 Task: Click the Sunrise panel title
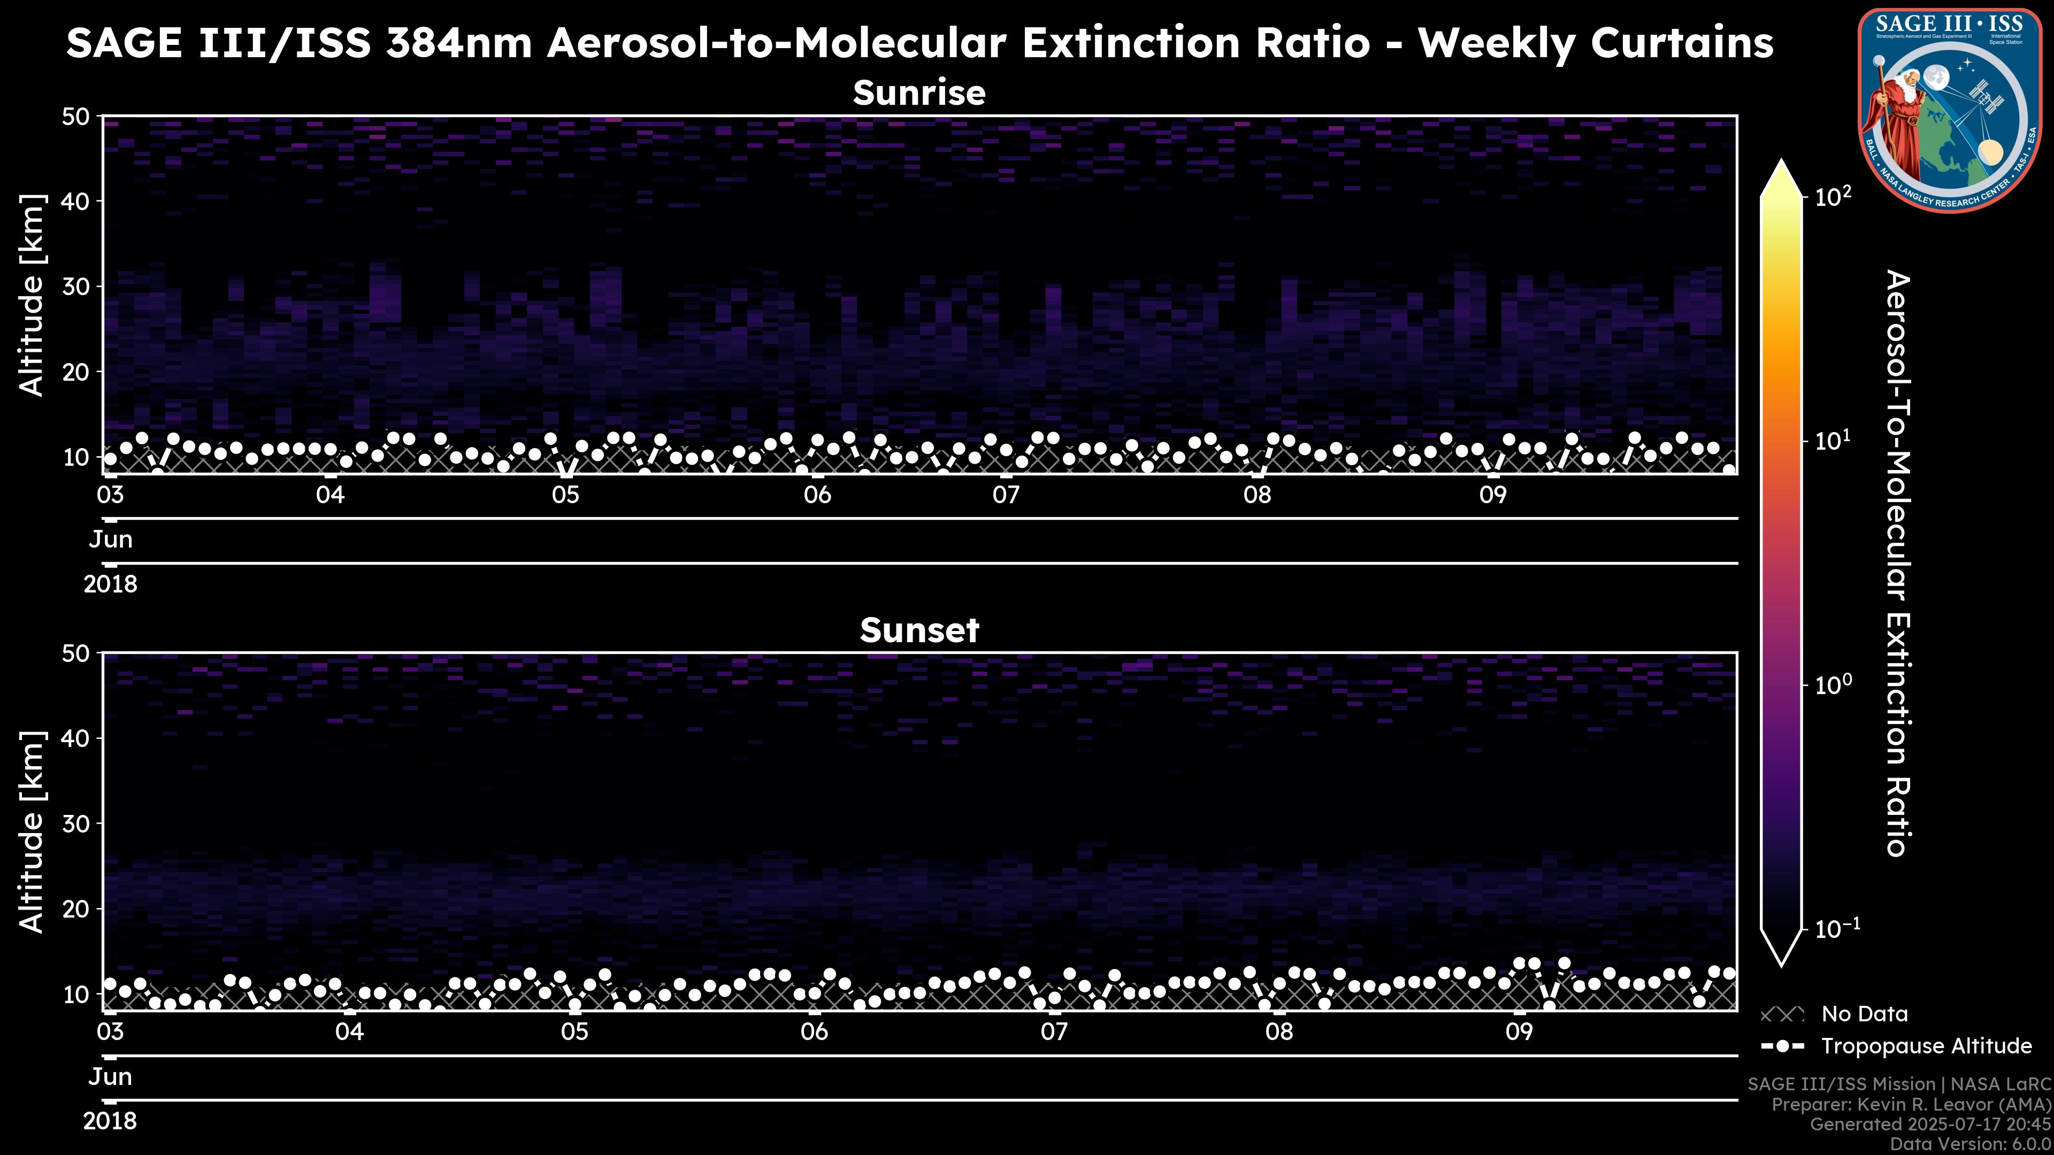tap(918, 93)
